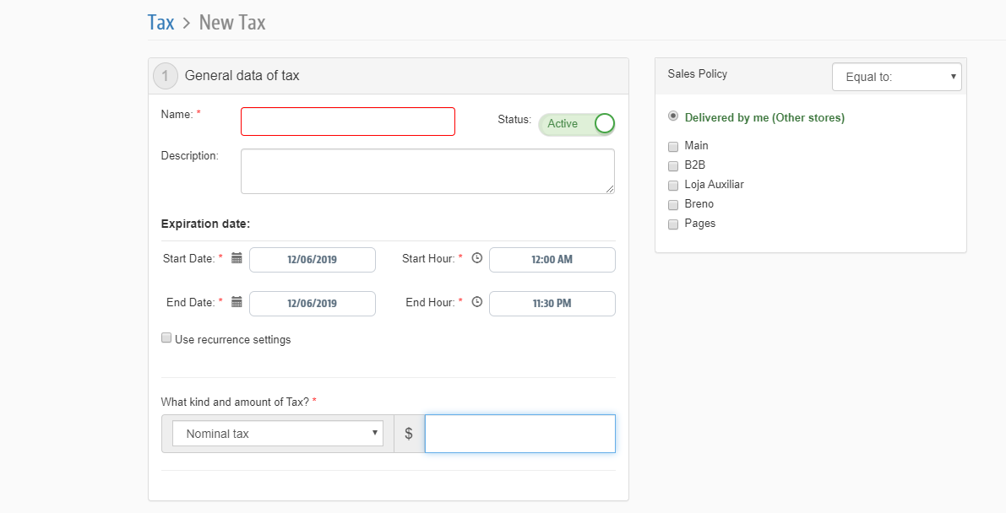Click the step 1 circle icon
The width and height of the screenshot is (1006, 513).
(x=166, y=76)
